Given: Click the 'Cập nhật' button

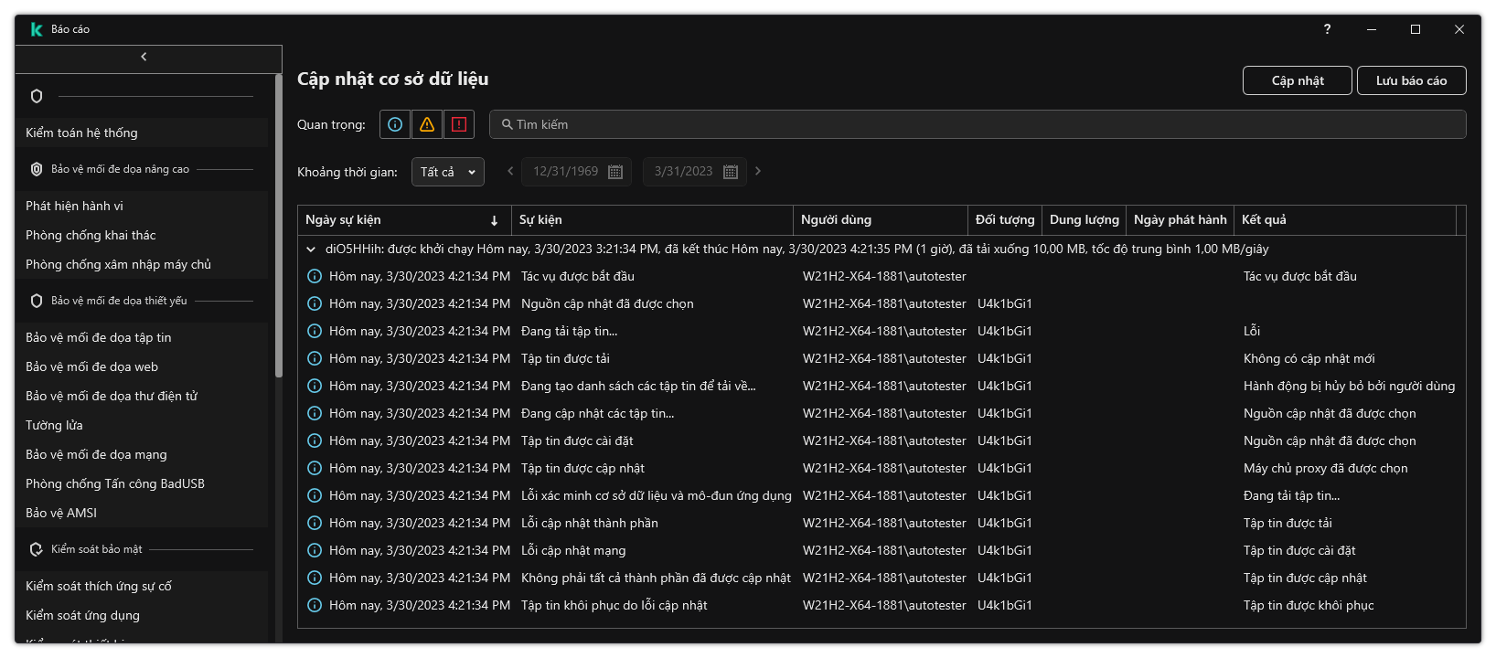Looking at the screenshot, I should [x=1297, y=80].
